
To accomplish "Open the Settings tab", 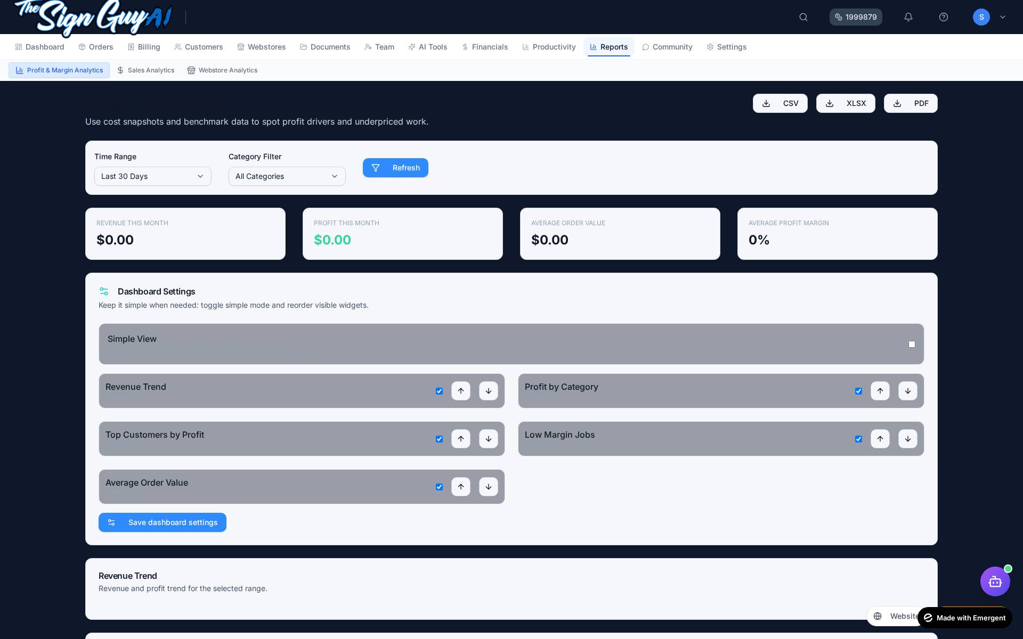I will tap(727, 47).
